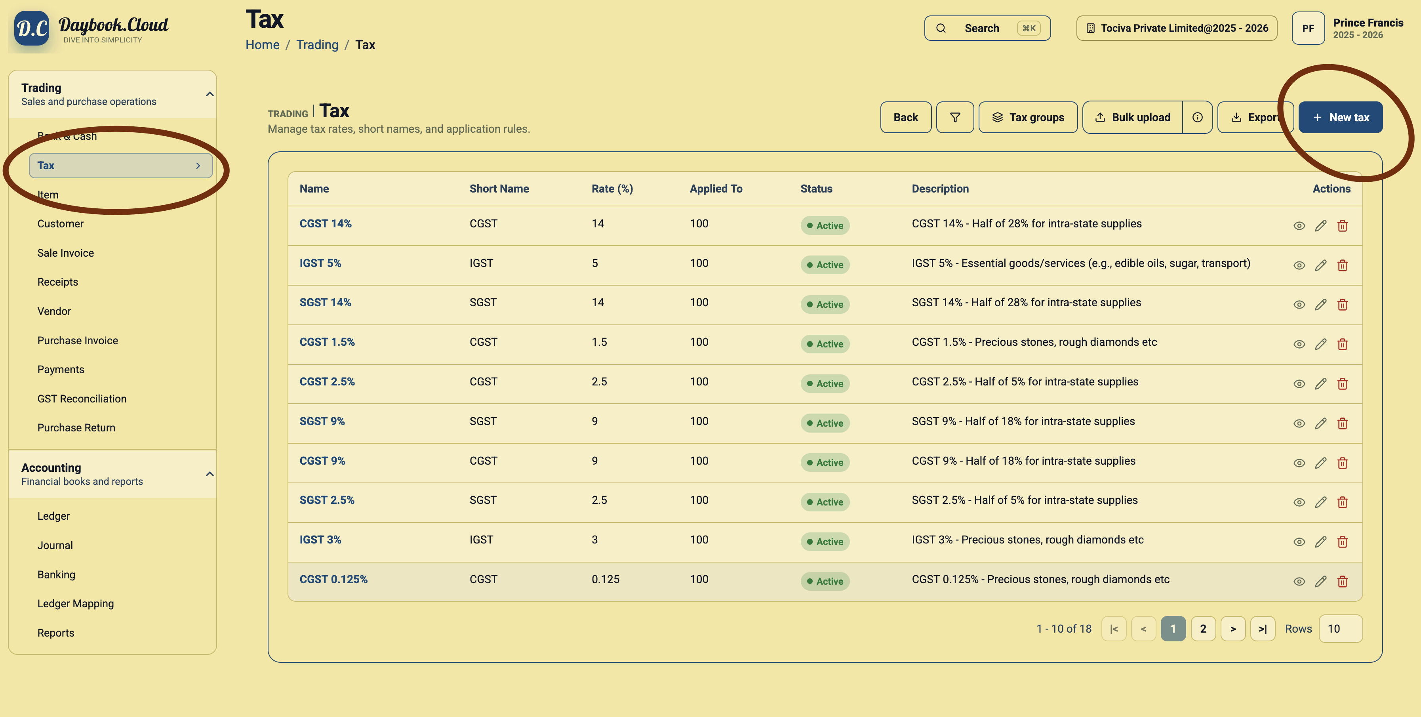Click the Bulk upload info icon
Viewport: 1421px width, 717px height.
tap(1197, 117)
